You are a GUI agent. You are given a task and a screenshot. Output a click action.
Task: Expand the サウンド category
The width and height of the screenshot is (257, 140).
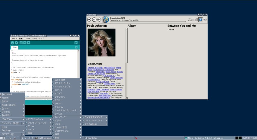(x=67, y=100)
